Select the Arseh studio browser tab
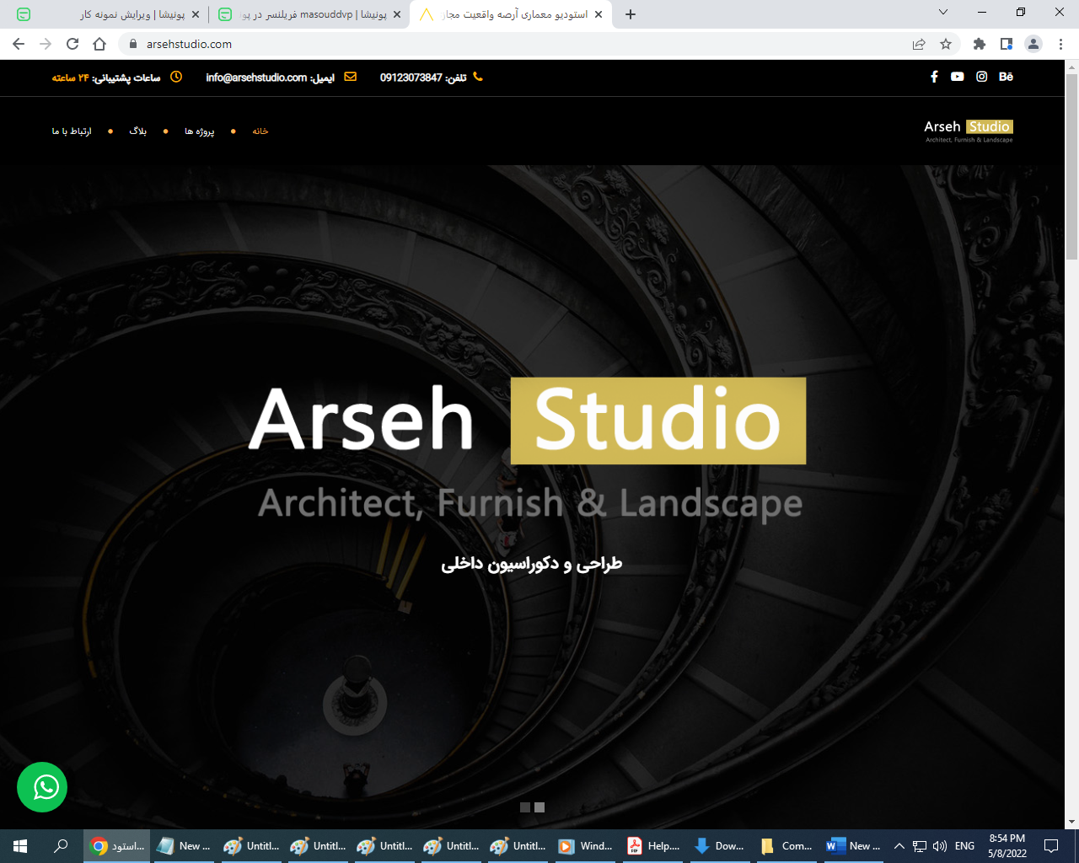The height and width of the screenshot is (863, 1079). 511,14
